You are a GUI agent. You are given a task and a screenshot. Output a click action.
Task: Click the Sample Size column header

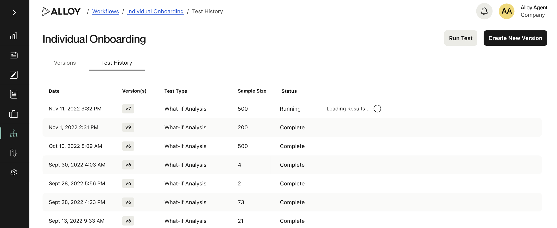tap(252, 91)
